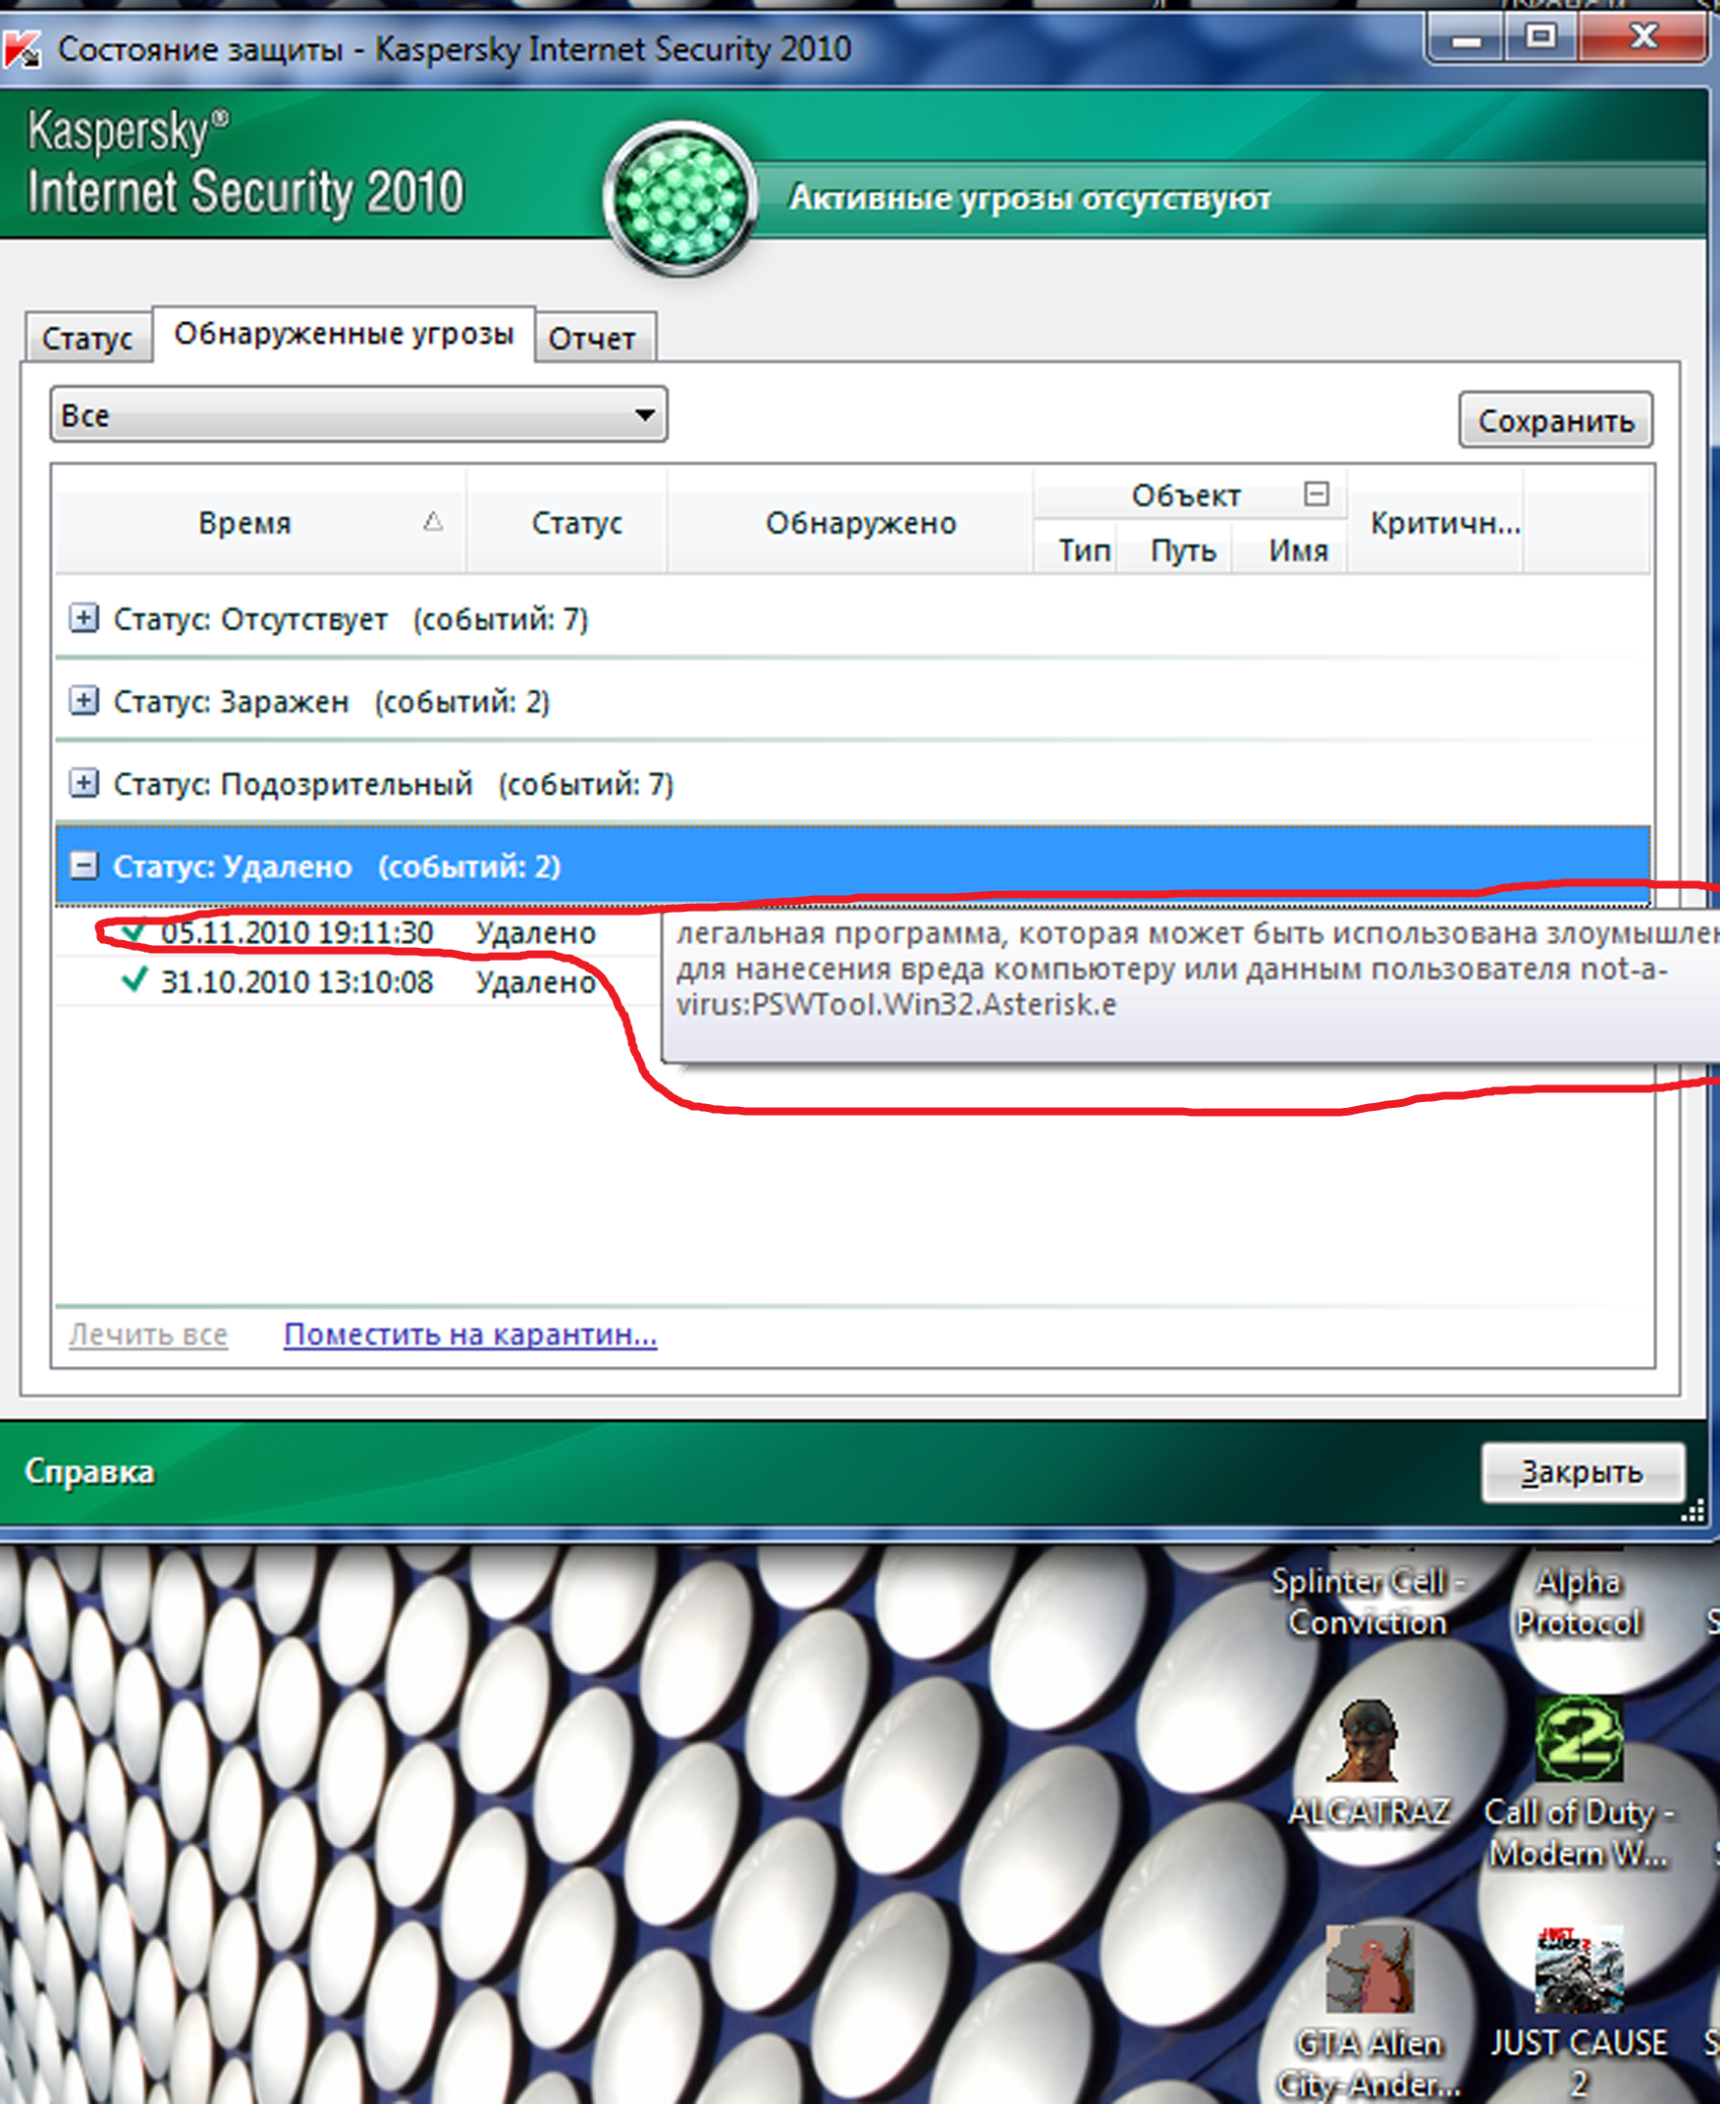Image resolution: width=1720 pixels, height=2104 pixels.
Task: Click the Объект column collapse icon
Action: (1316, 493)
